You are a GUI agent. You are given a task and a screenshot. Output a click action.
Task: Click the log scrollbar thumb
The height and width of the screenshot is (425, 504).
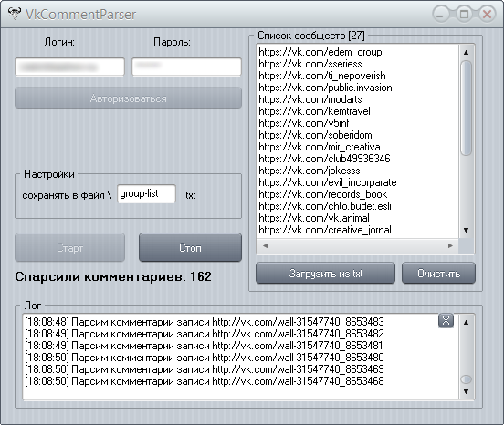[466, 379]
